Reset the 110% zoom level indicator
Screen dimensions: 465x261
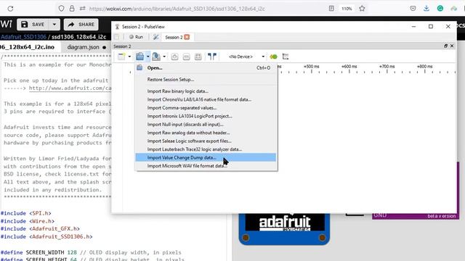(x=347, y=9)
